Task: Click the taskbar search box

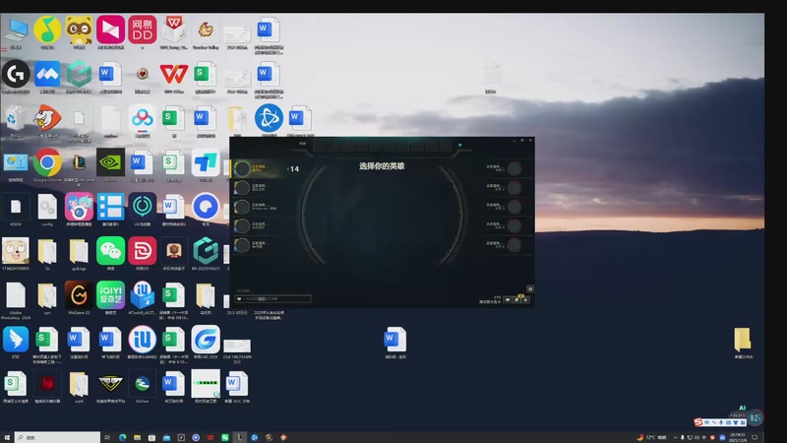Action: point(58,437)
